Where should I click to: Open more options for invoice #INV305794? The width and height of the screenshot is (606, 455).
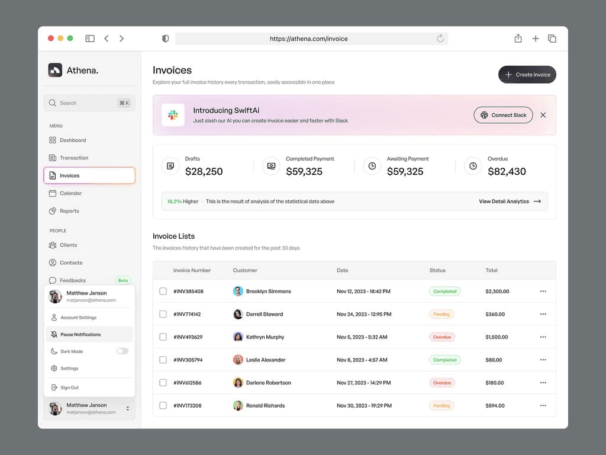point(543,360)
